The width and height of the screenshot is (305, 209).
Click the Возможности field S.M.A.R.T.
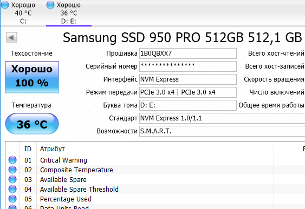click(222, 131)
